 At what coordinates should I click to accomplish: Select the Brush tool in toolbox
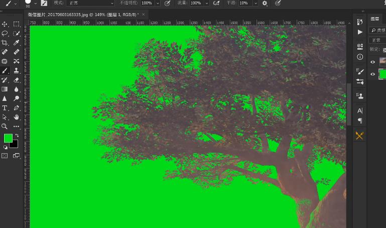[5, 71]
